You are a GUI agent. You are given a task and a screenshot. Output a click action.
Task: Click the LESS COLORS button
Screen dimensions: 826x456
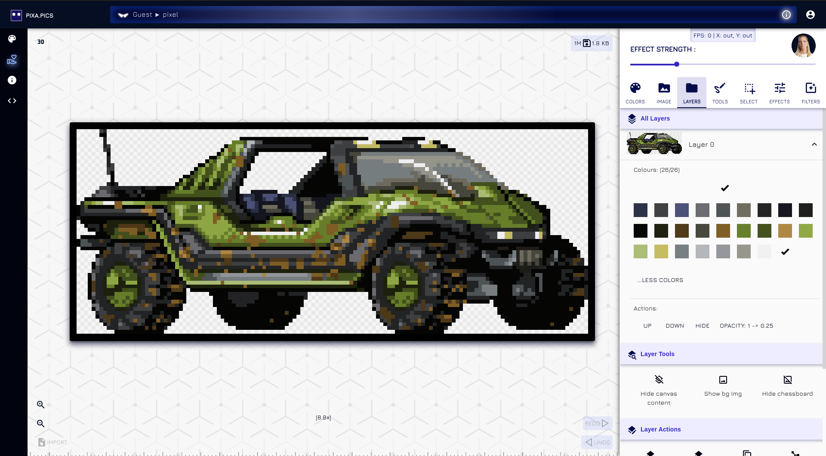[x=660, y=280]
